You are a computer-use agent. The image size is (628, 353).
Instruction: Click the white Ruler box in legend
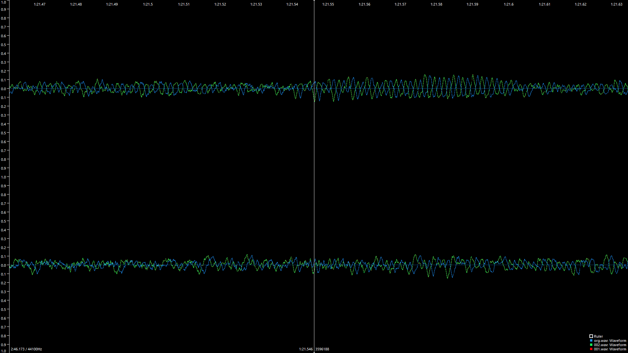tap(591, 336)
